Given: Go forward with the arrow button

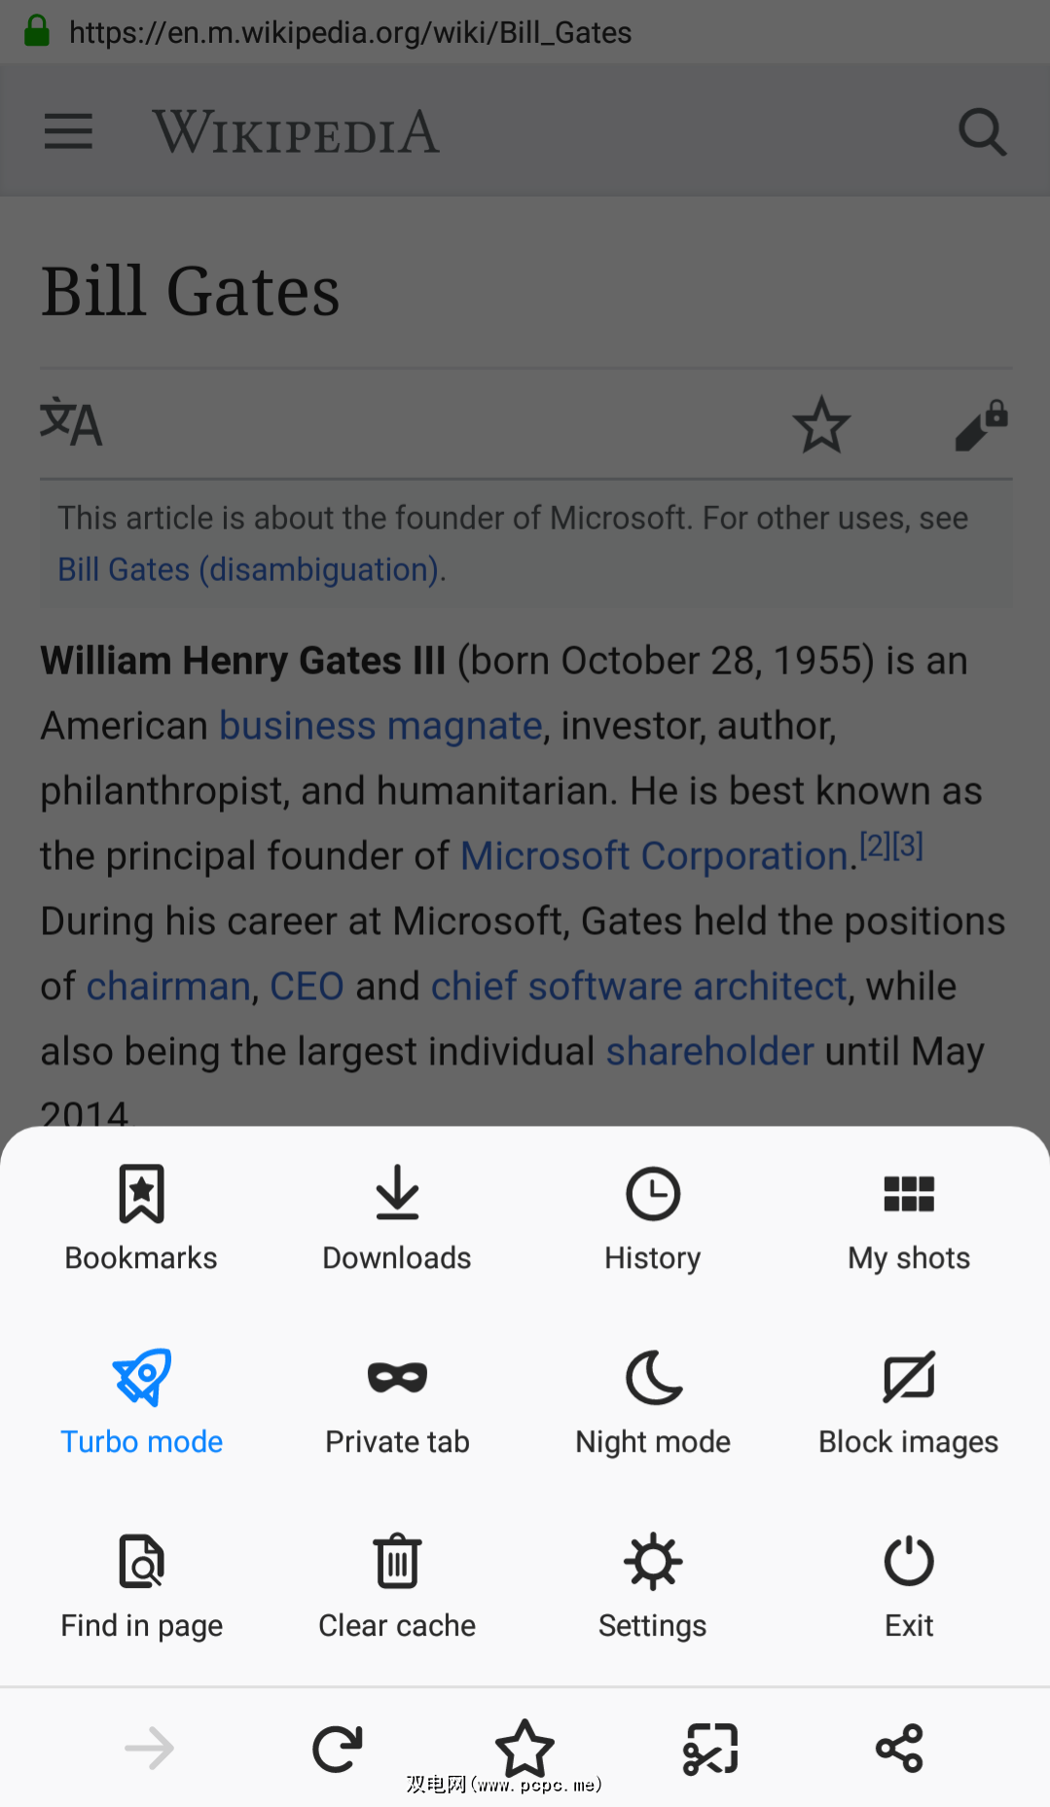Looking at the screenshot, I should (150, 1749).
